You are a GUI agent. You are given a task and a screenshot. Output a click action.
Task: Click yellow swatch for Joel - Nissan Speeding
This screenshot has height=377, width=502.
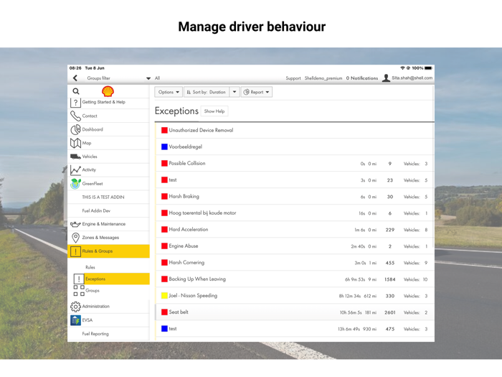[164, 296]
